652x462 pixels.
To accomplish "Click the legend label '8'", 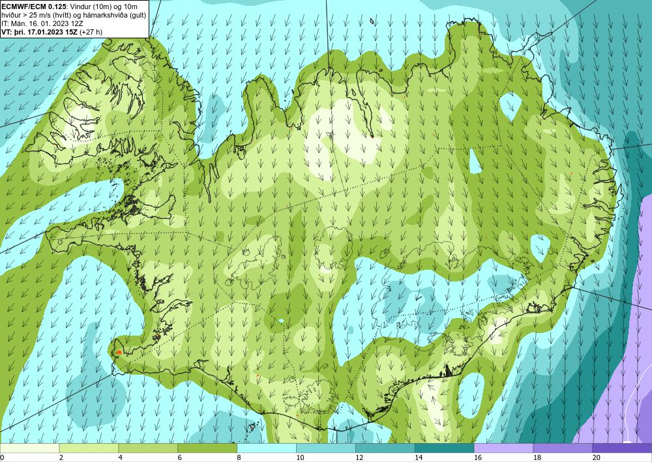I will tap(239, 458).
